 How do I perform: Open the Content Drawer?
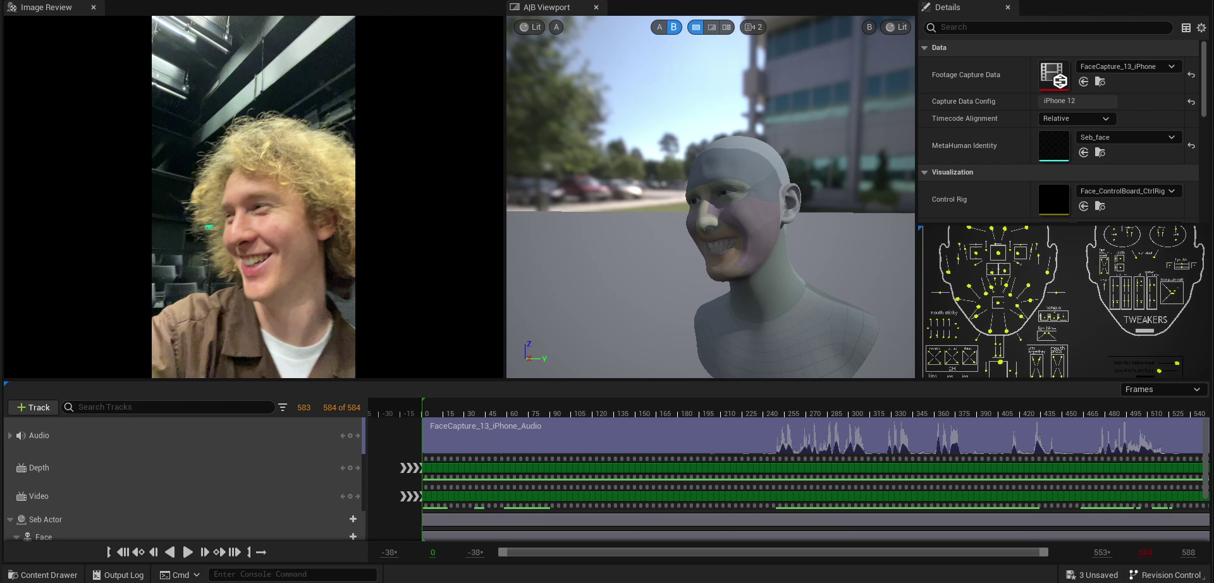point(42,575)
